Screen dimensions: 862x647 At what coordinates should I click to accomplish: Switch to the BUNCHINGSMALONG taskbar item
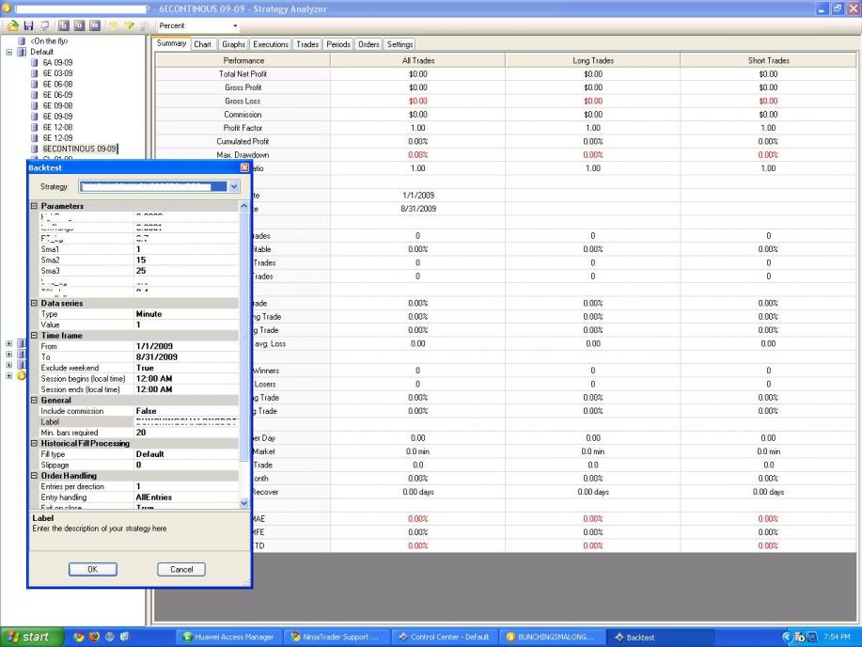click(x=552, y=637)
